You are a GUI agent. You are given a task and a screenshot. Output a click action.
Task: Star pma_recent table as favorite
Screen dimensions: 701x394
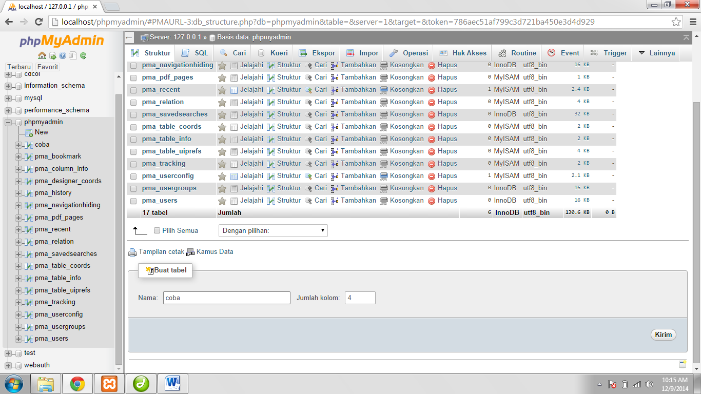tap(222, 90)
